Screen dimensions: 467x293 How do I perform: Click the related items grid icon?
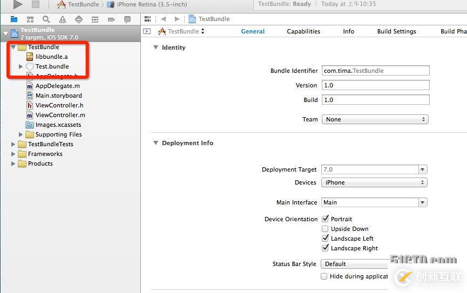(x=147, y=19)
